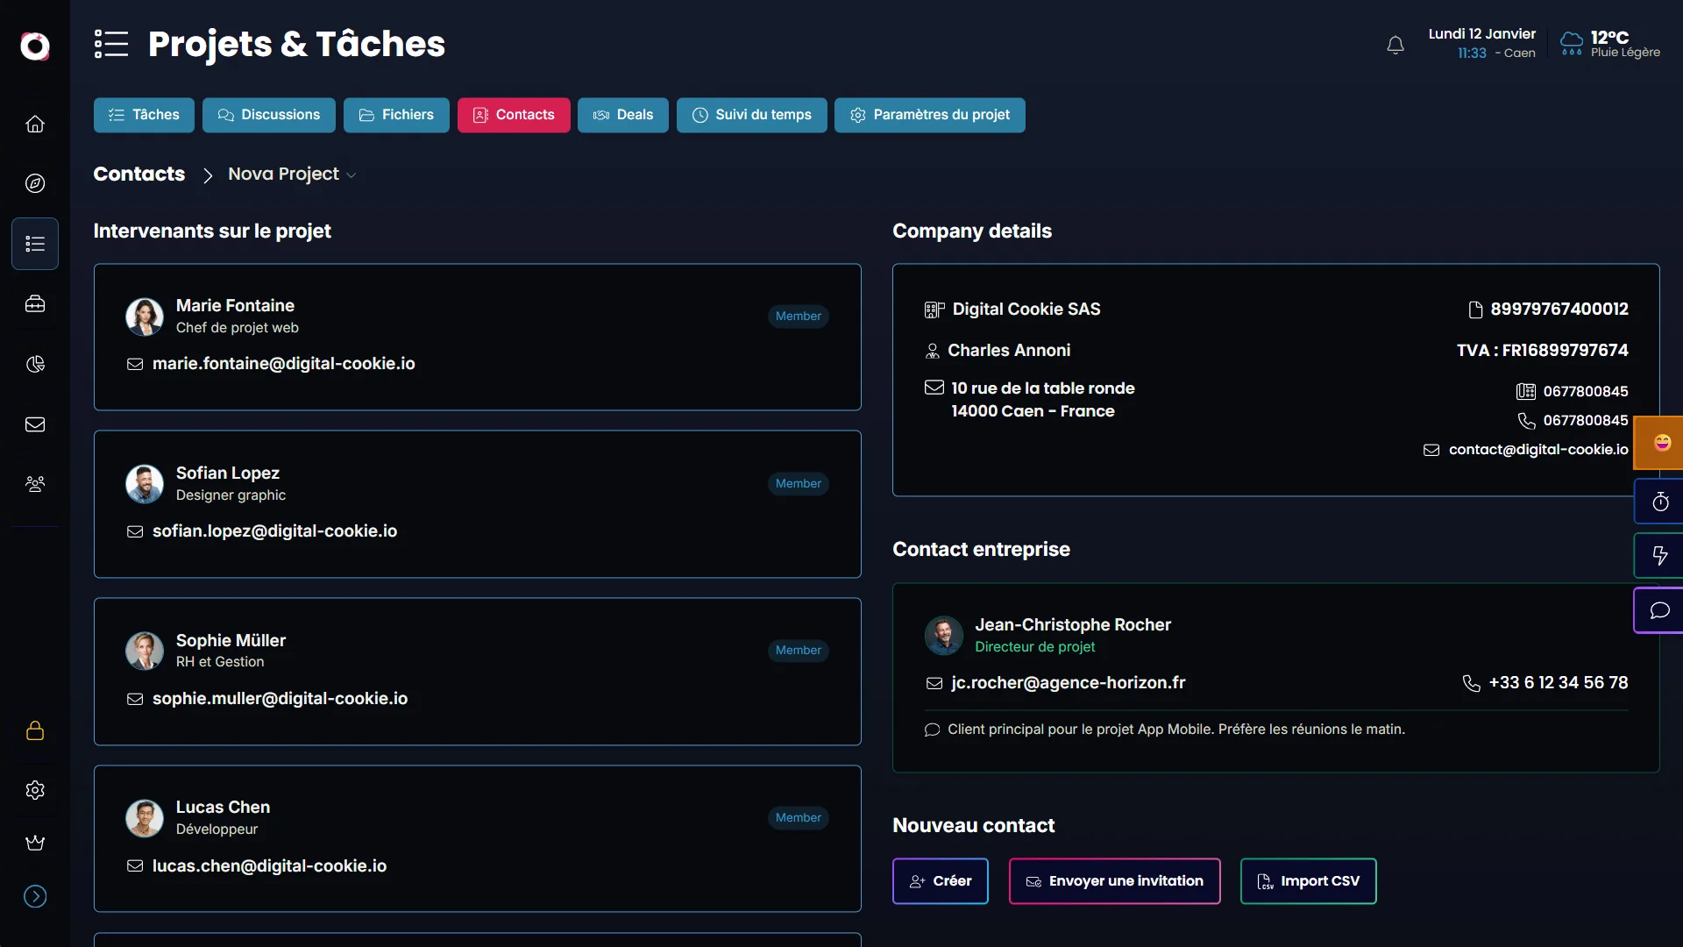1683x947 pixels.
Task: Click the Envoyer une invitation button
Action: 1114,881
